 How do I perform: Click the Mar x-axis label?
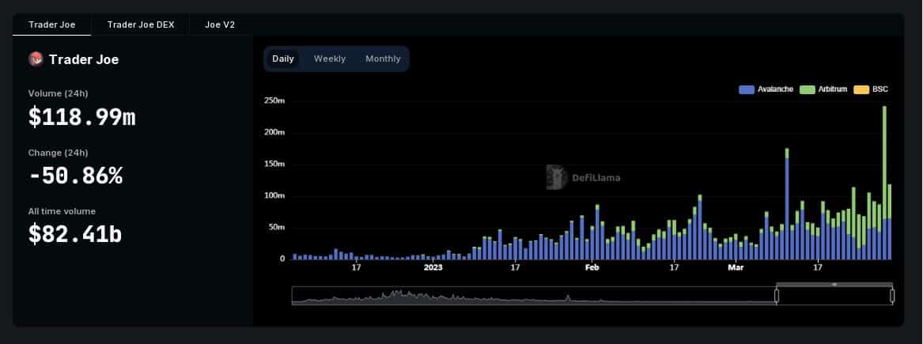(x=736, y=267)
